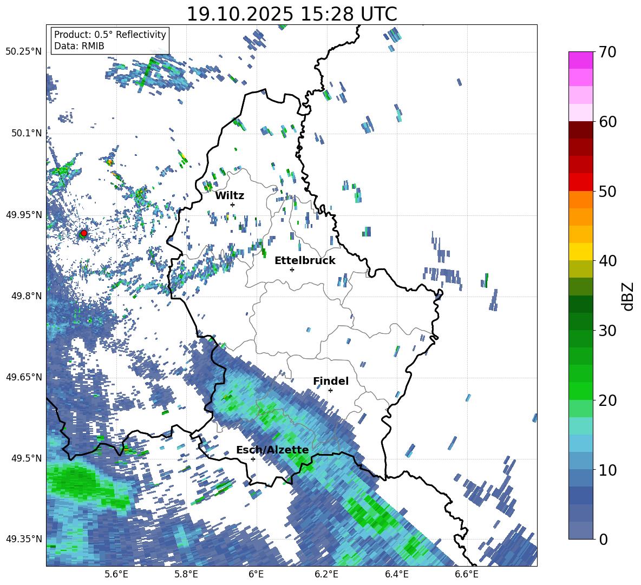Image resolution: width=641 pixels, height=585 pixels.
Task: Click the 50.1°N latitude label
Action: [27, 133]
